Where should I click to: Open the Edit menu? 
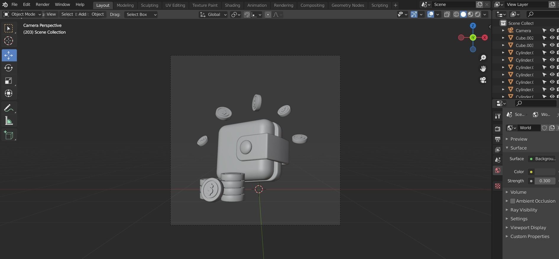27,5
